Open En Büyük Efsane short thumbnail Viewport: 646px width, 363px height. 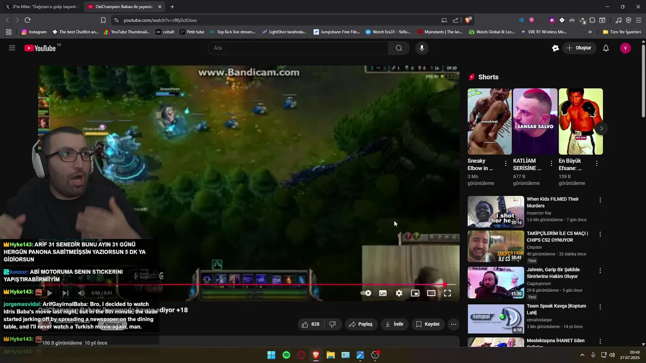[580, 122]
